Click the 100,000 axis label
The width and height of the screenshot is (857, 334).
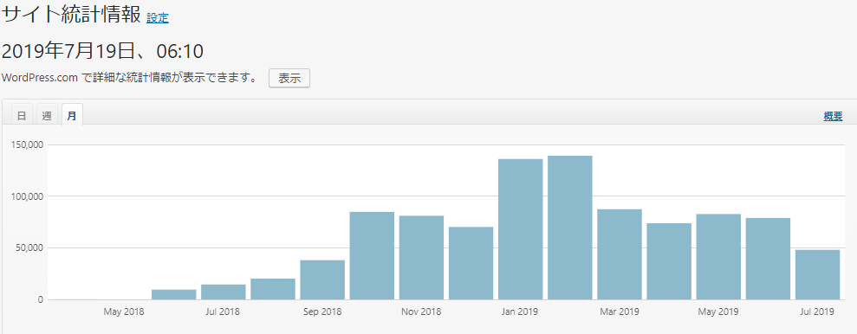coord(28,196)
